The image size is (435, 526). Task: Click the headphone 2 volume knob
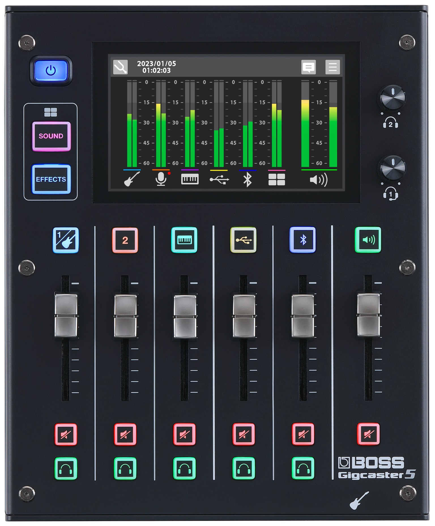click(392, 98)
